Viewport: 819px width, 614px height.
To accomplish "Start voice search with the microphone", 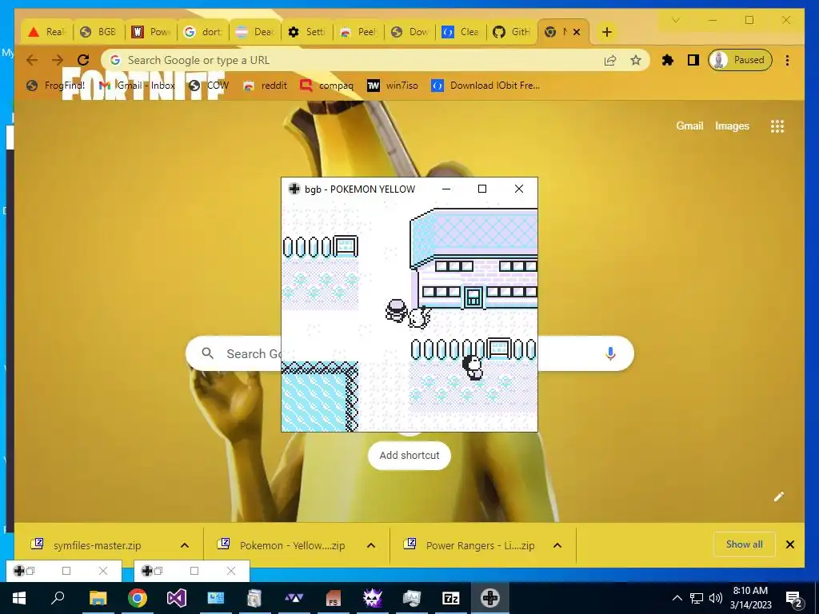I will pos(610,353).
